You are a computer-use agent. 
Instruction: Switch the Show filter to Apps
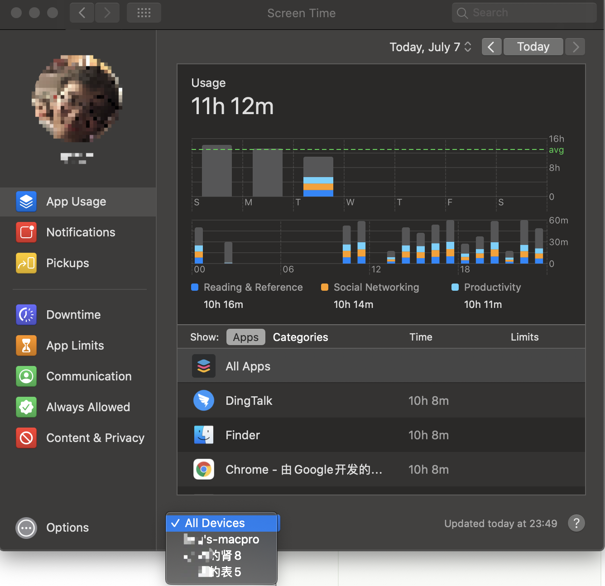coord(246,337)
